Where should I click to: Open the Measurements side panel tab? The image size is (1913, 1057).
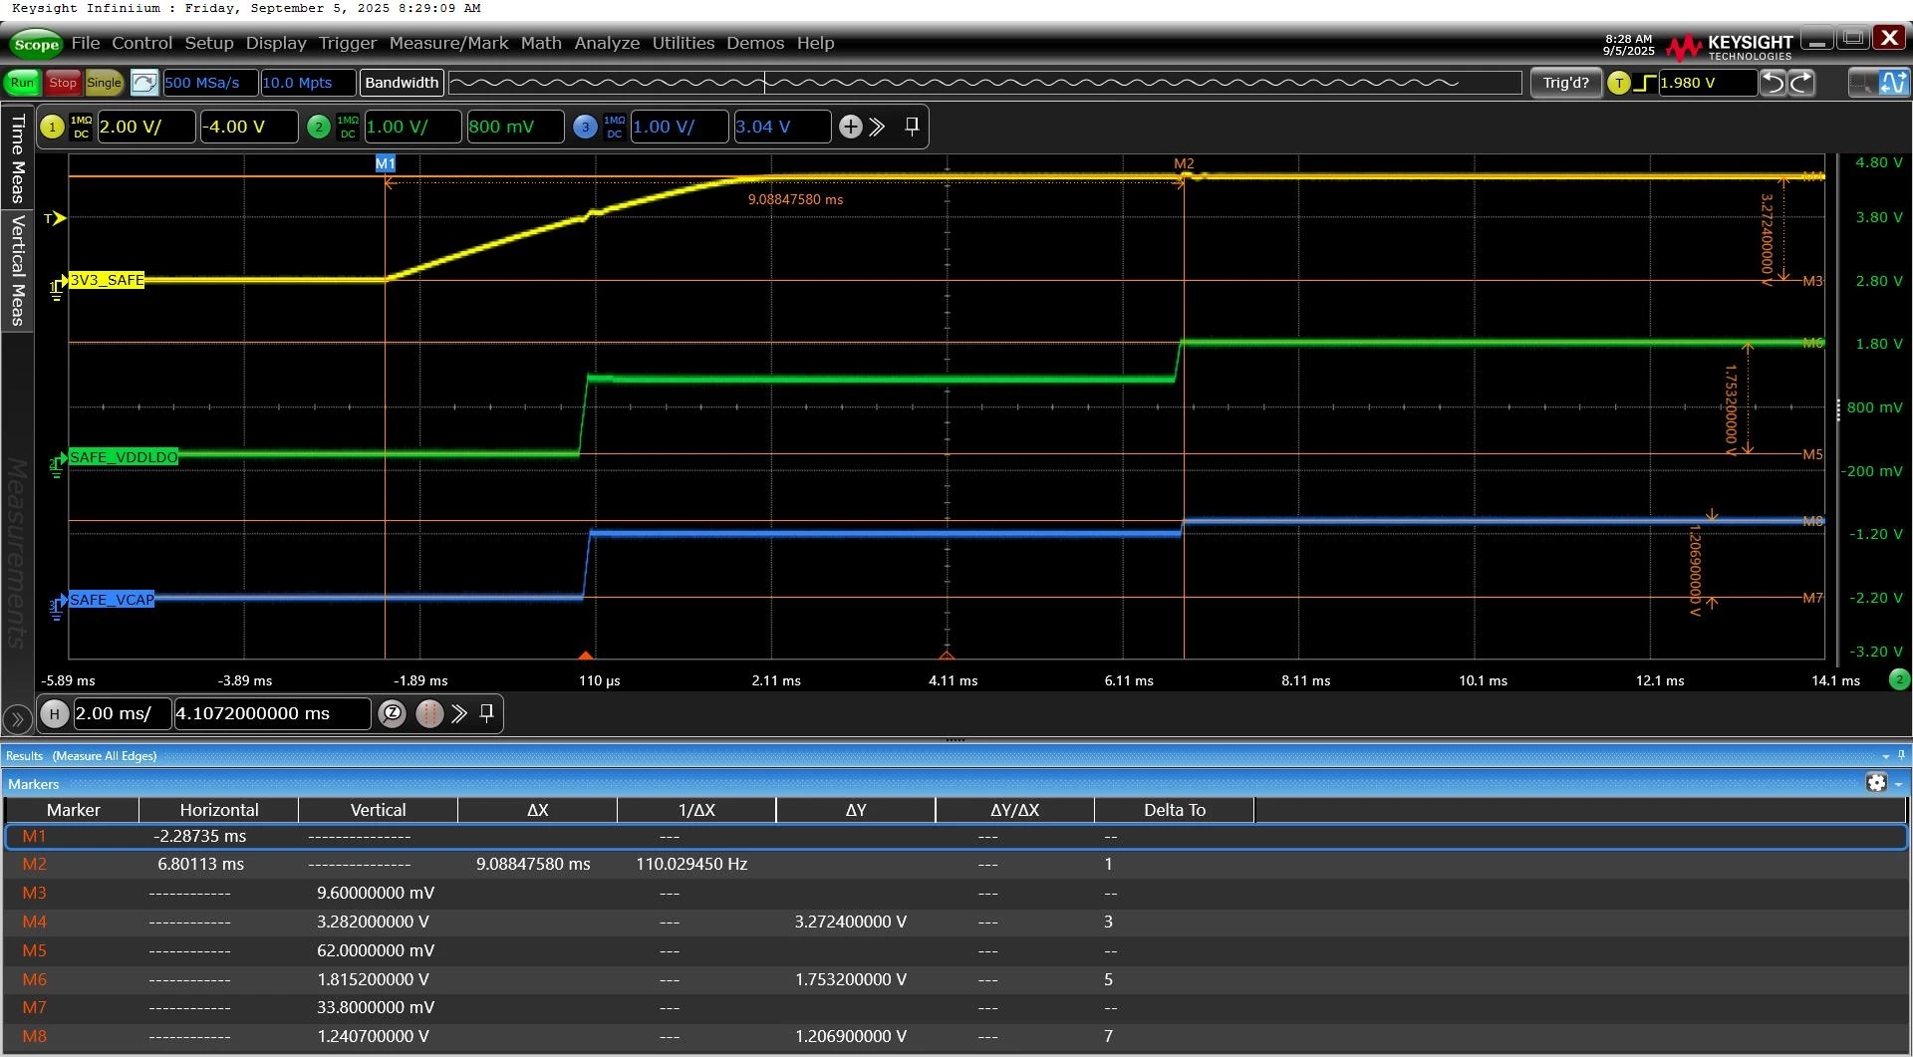click(x=17, y=553)
